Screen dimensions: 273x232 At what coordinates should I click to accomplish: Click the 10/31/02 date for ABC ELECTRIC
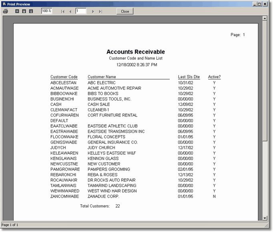point(185,83)
